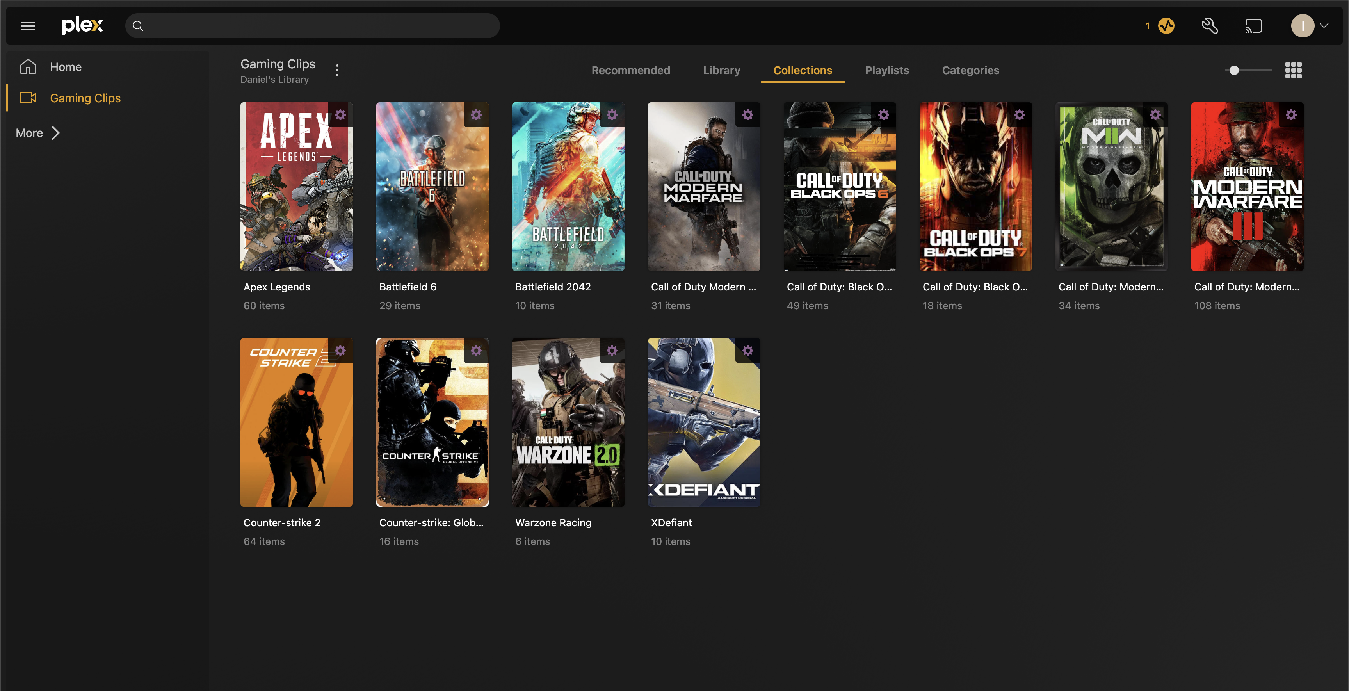Click the Apex Legends title link
This screenshot has height=691, width=1349.
coord(276,287)
